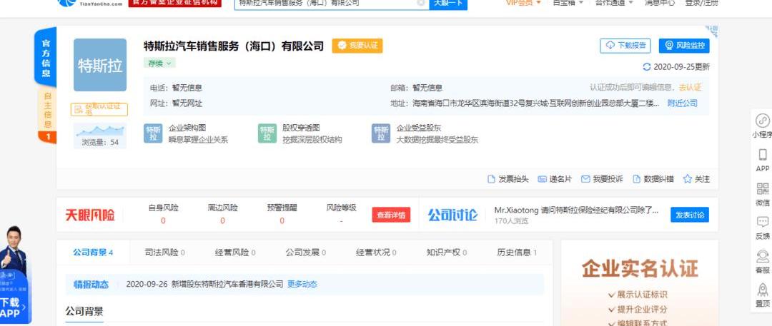Screen dimensions: 772x326
Task: Click the 发票抬头 icon link
Action: coord(508,179)
